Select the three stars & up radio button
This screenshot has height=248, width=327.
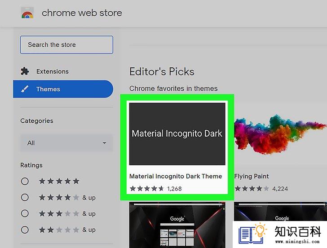(x=25, y=213)
